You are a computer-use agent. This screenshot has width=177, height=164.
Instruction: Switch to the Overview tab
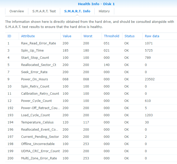click(17, 11)
